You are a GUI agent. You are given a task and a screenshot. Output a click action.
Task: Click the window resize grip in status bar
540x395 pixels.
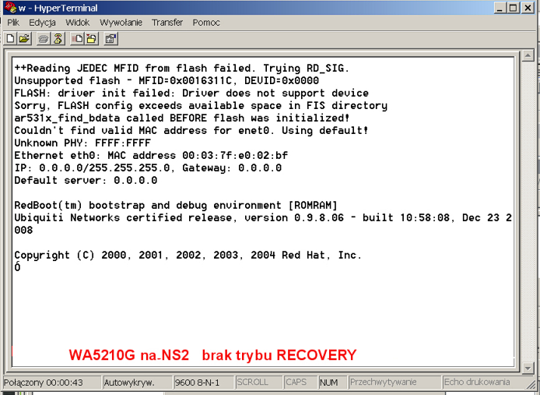pos(531,383)
